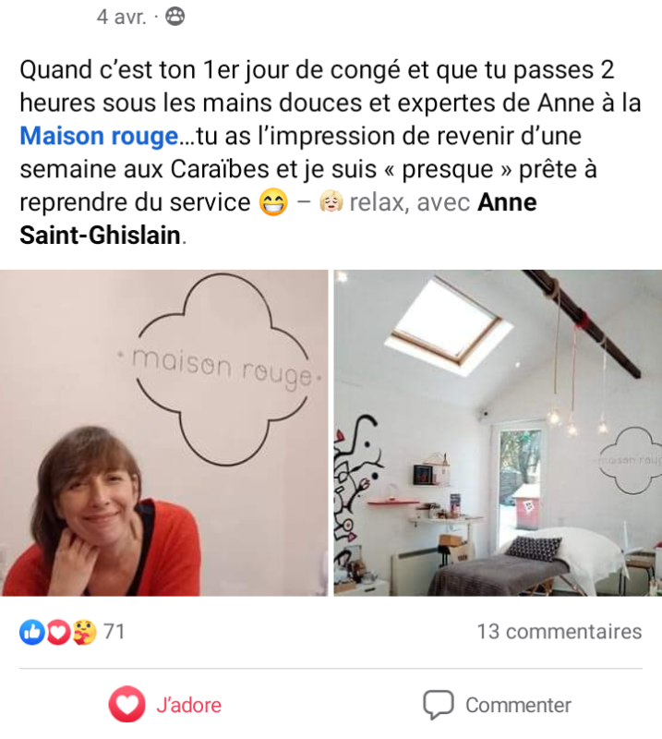Image resolution: width=662 pixels, height=739 pixels.
Task: Open the 13 commentaires link
Action: click(560, 632)
